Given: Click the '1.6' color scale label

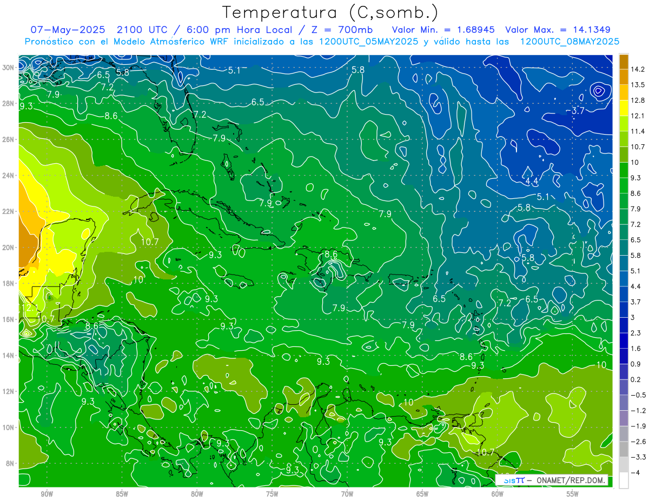Looking at the screenshot, I should coord(636,349).
